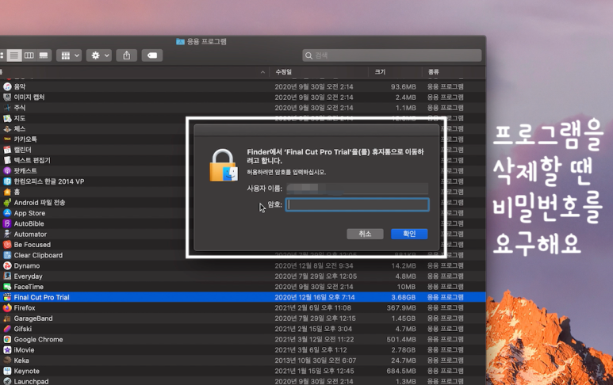Screen dimensions: 613x385
Task: Select the 주식 app icon
Action: (7, 108)
